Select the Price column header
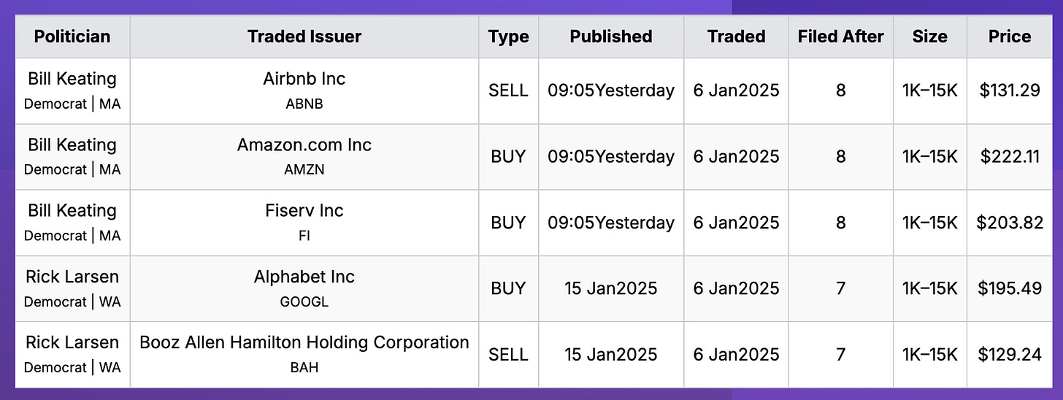 pyautogui.click(x=1010, y=36)
